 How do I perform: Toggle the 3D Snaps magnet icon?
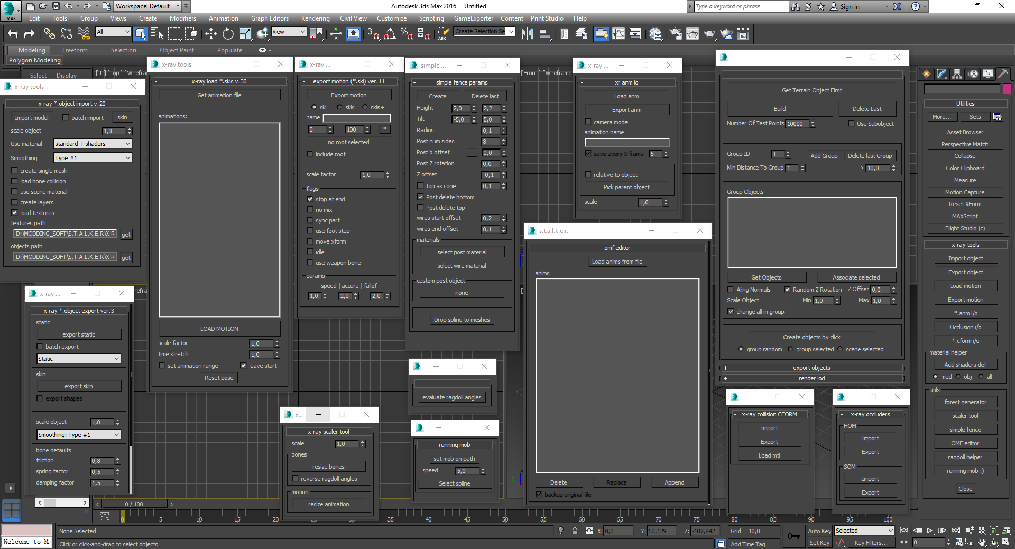click(373, 34)
